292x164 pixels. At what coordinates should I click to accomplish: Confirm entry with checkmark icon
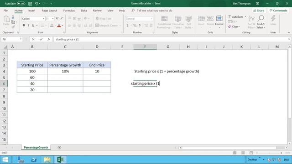click(41, 39)
